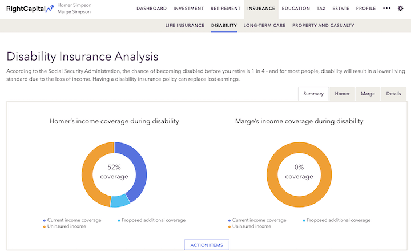The image size is (411, 251).
Task: Open the Retirement section
Action: pos(225,9)
